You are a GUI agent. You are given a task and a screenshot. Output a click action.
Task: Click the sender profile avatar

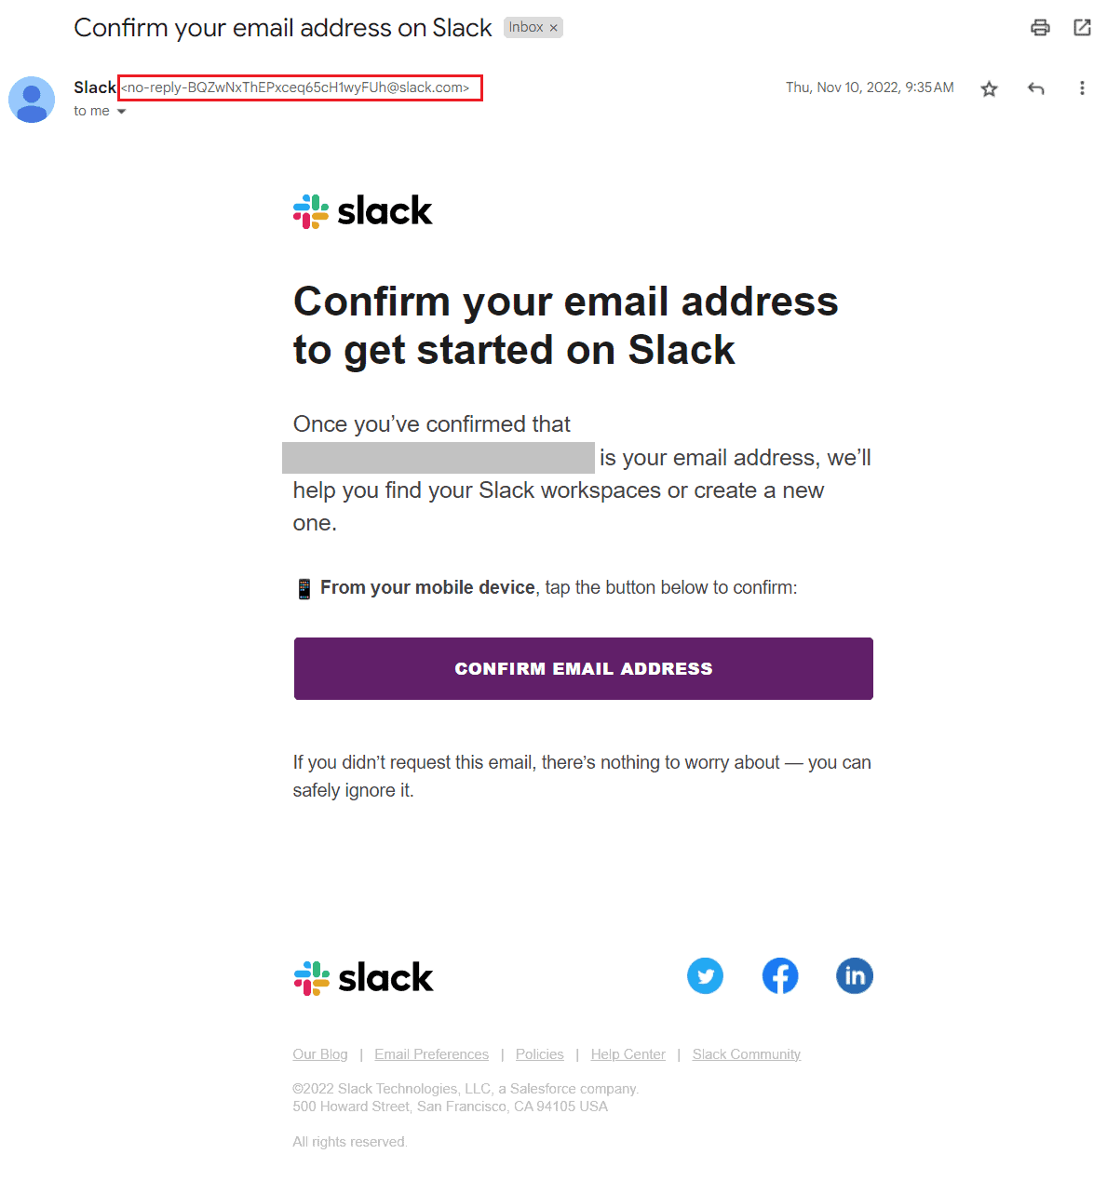click(32, 100)
